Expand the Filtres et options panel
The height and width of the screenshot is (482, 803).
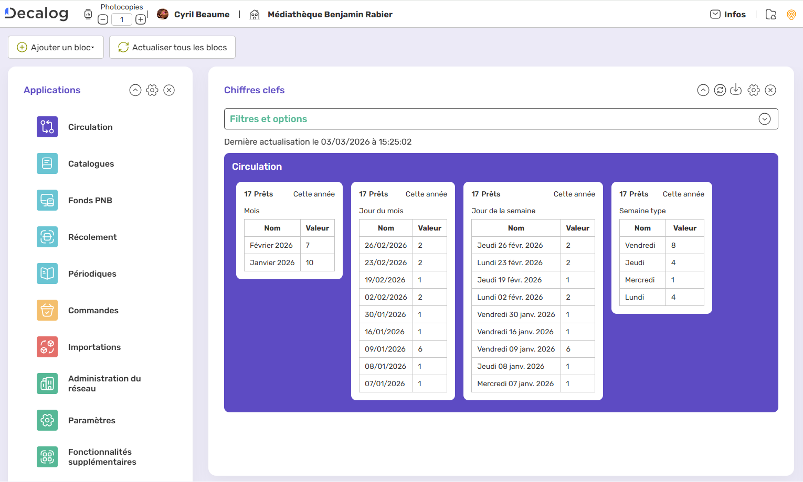click(x=765, y=119)
